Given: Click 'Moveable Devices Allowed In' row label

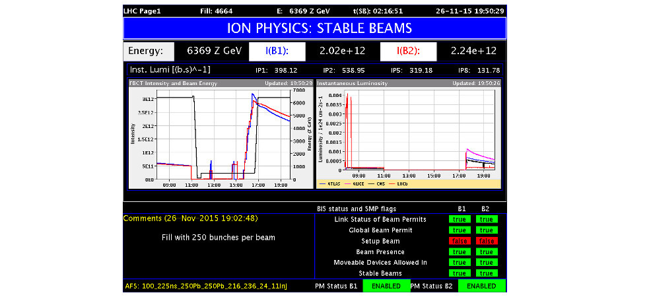Looking at the screenshot, I should pyautogui.click(x=380, y=263).
